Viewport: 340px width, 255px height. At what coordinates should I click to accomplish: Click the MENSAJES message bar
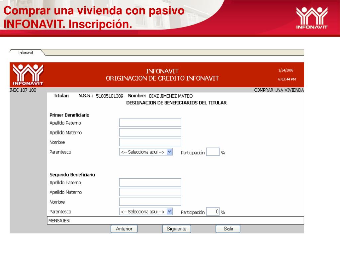point(175,220)
